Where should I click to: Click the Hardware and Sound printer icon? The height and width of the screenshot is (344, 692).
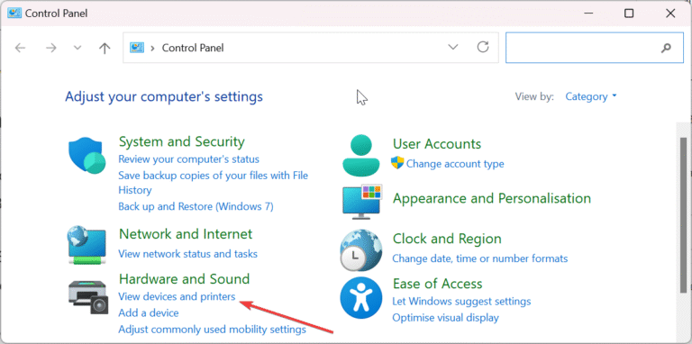coord(88,297)
